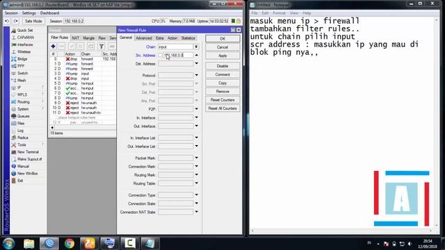Add a new firewall rule with plus icon
This screenshot has width=445, height=250.
[53, 47]
